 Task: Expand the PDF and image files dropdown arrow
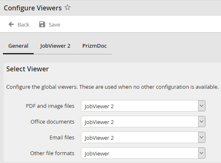(x=201, y=106)
